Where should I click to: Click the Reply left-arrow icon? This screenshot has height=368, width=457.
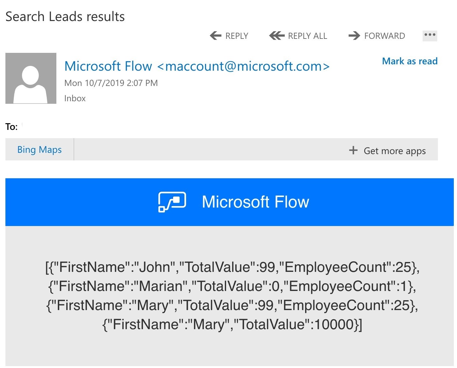(x=216, y=36)
